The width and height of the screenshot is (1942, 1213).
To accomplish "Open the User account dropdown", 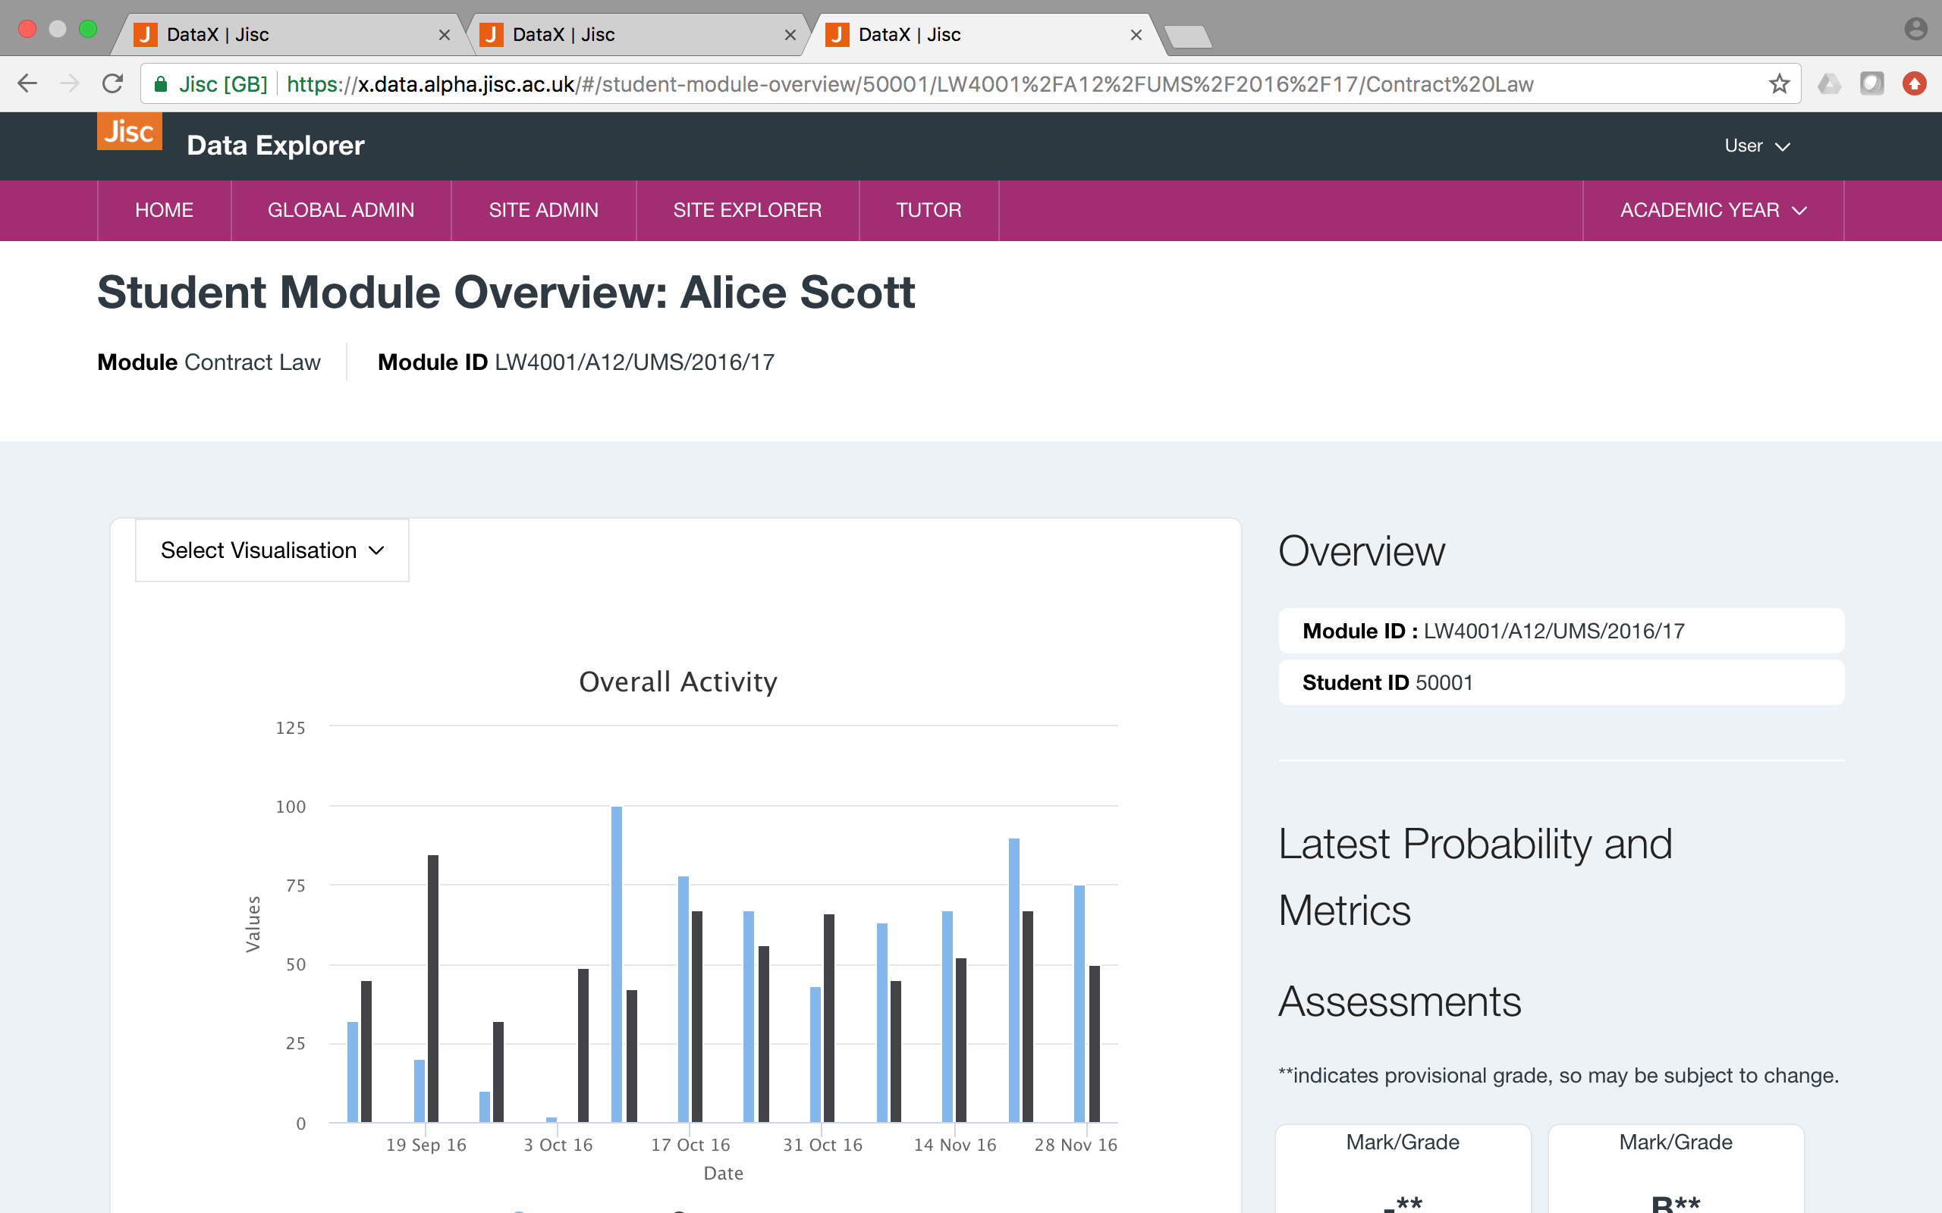I will tap(1757, 146).
